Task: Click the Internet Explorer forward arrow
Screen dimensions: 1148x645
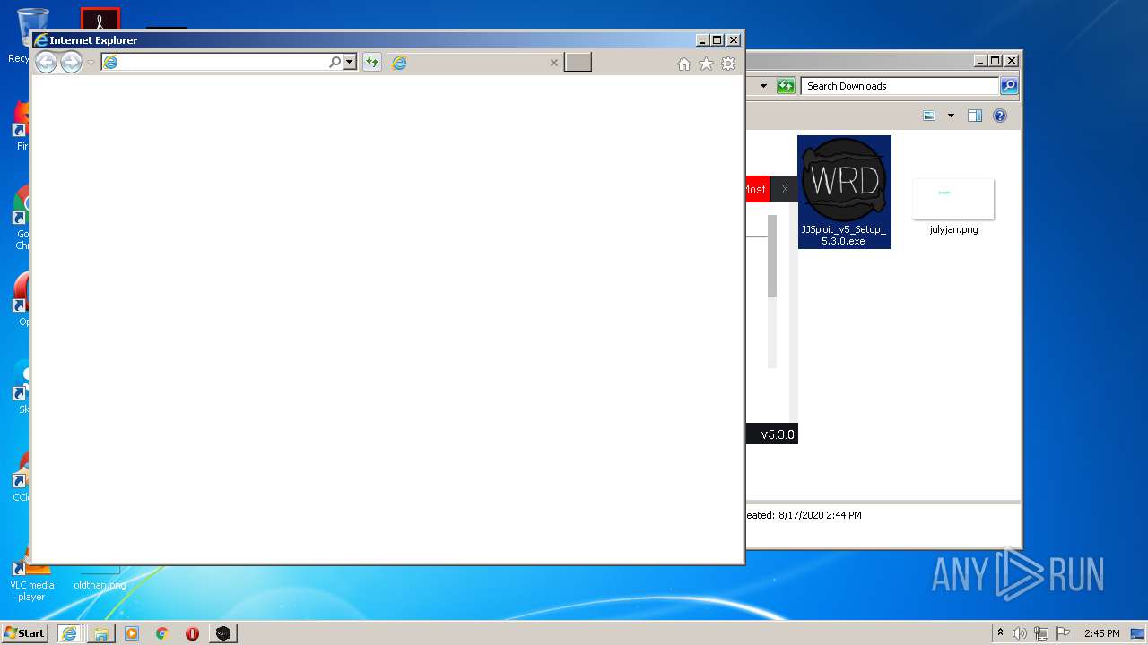Action: (x=71, y=62)
